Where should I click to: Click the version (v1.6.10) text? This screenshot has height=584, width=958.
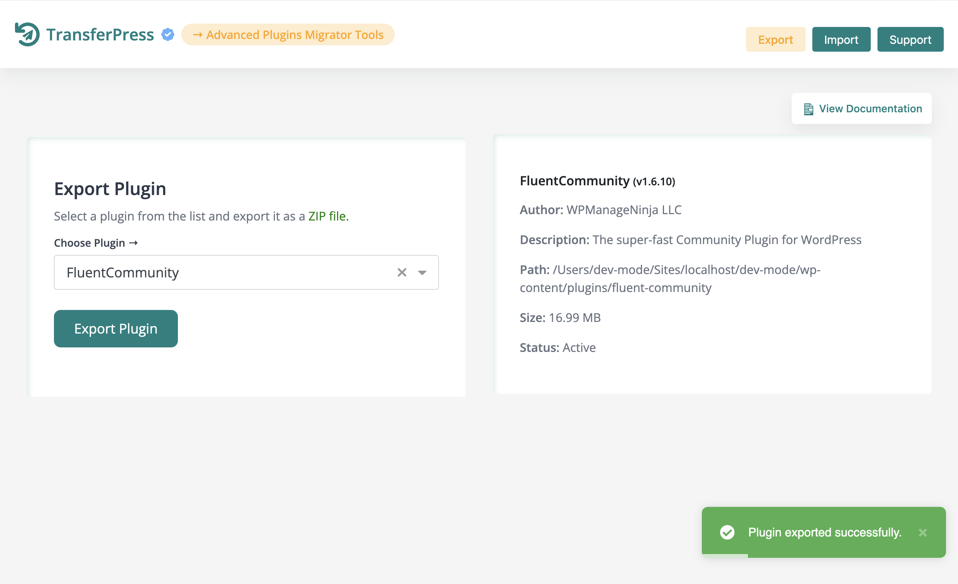(654, 182)
